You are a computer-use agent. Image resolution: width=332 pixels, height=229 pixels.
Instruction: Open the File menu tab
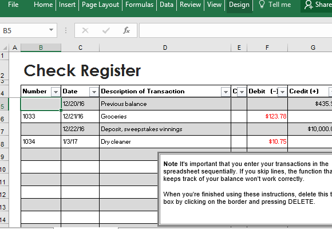(13, 5)
